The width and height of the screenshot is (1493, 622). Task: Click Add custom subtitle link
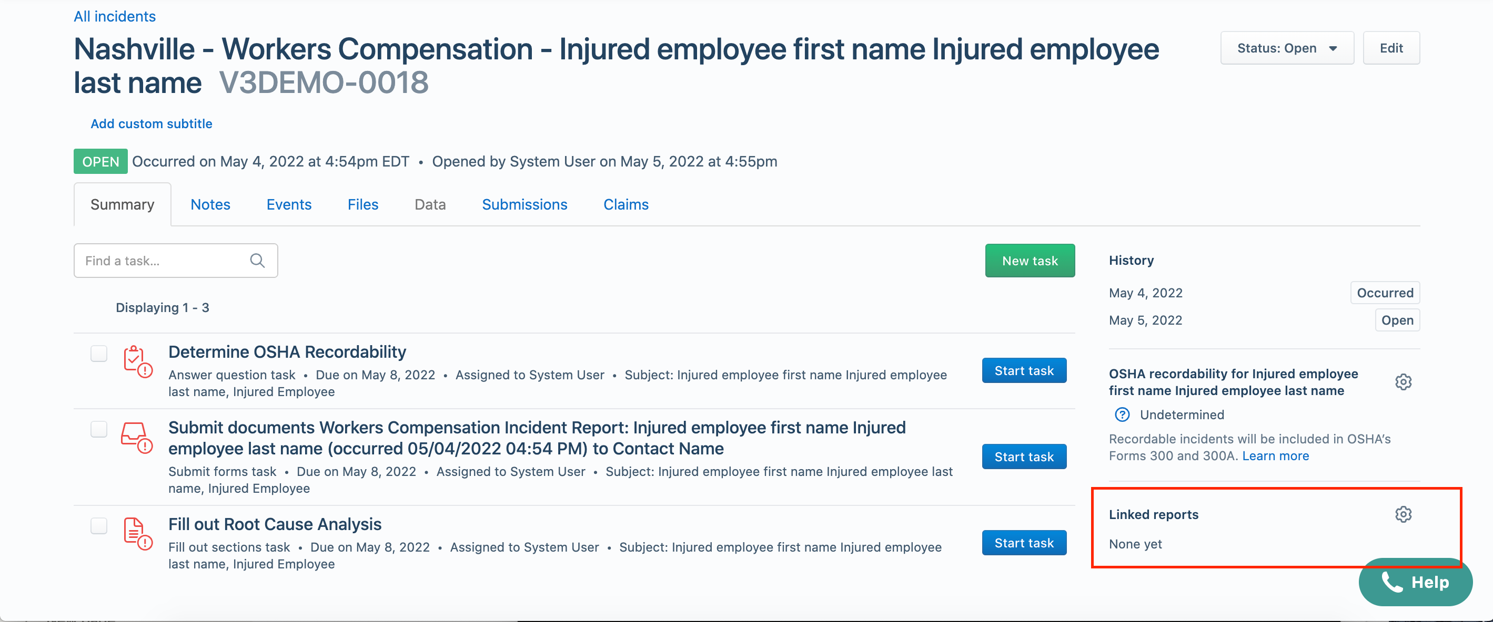tap(152, 124)
